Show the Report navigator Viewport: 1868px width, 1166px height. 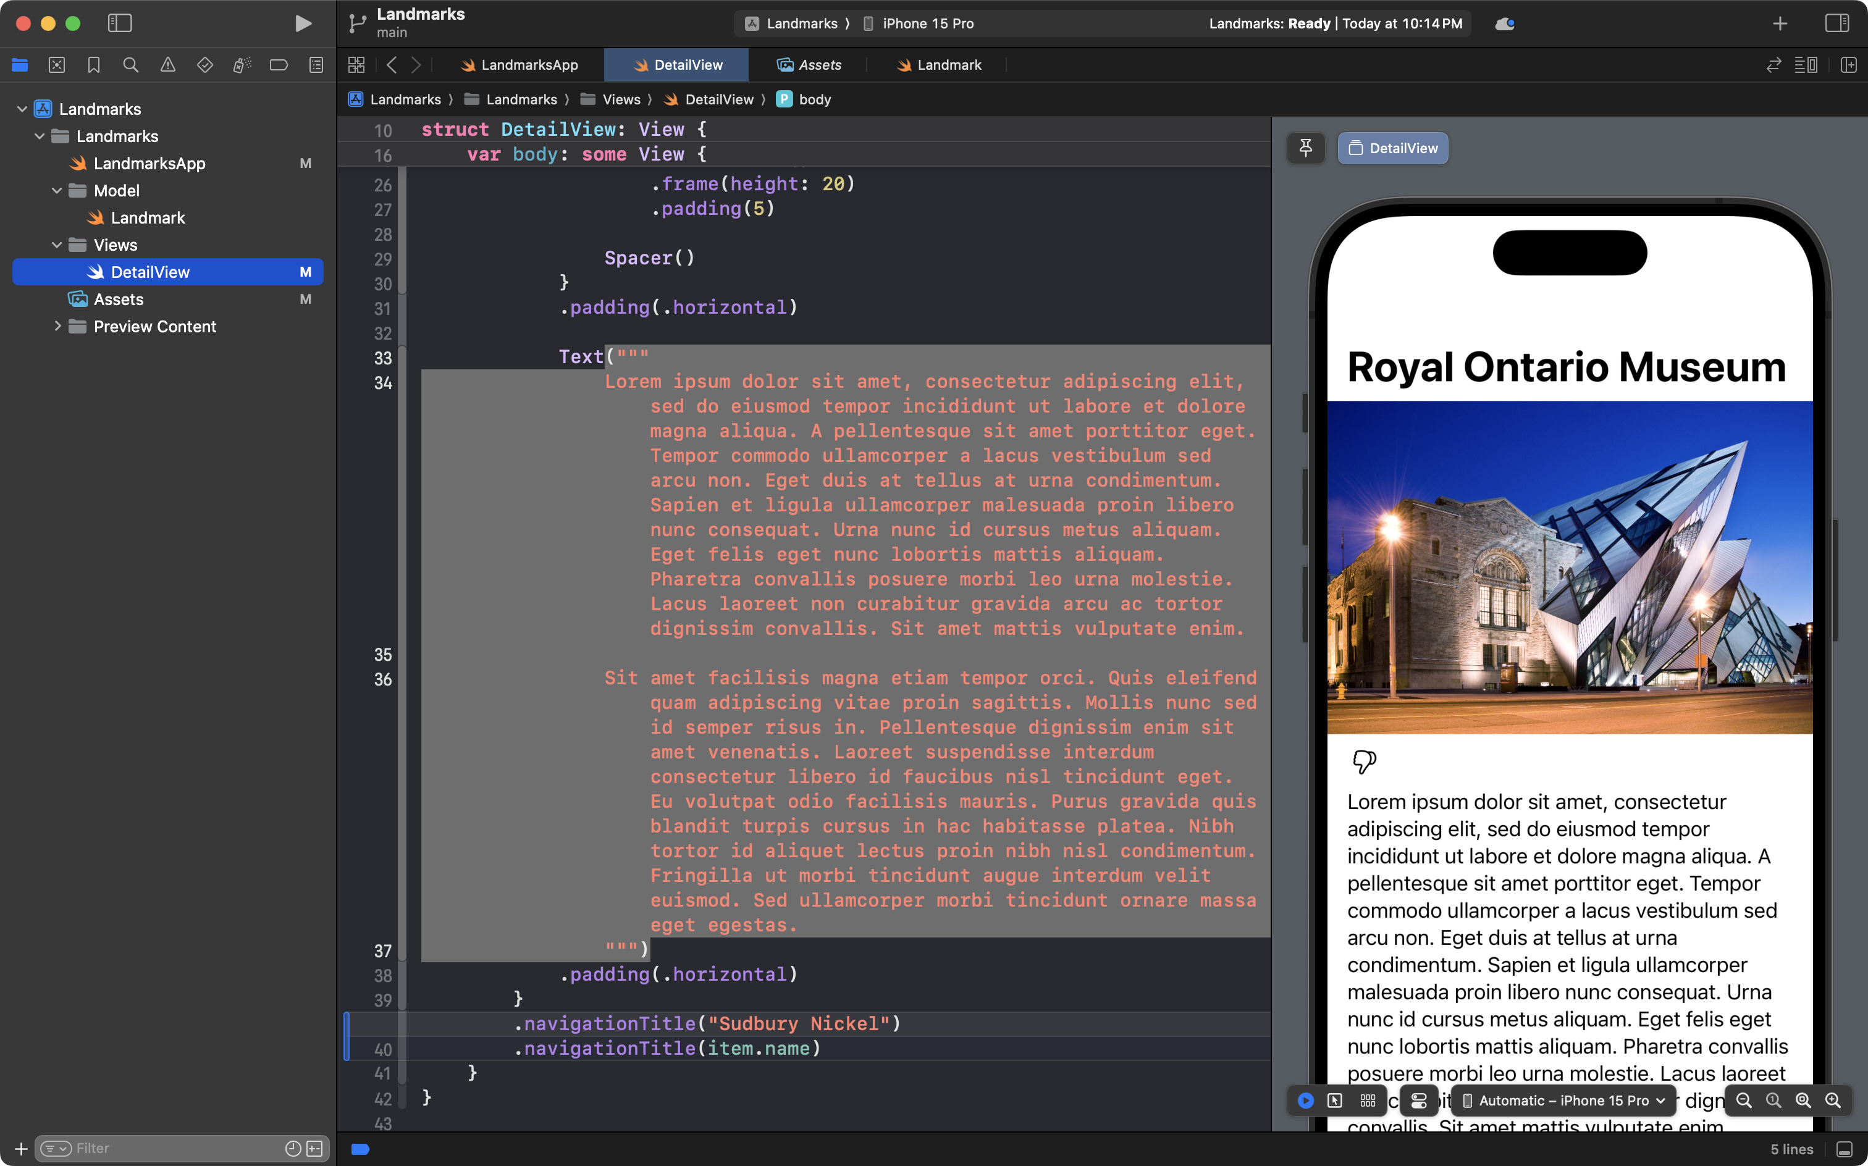click(x=316, y=65)
